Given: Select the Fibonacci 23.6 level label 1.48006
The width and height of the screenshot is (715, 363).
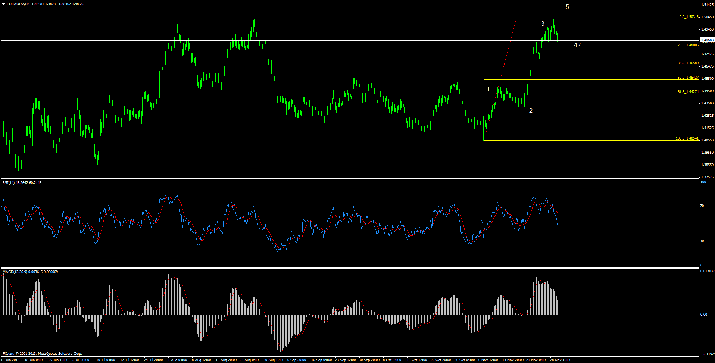Looking at the screenshot, I should point(688,45).
